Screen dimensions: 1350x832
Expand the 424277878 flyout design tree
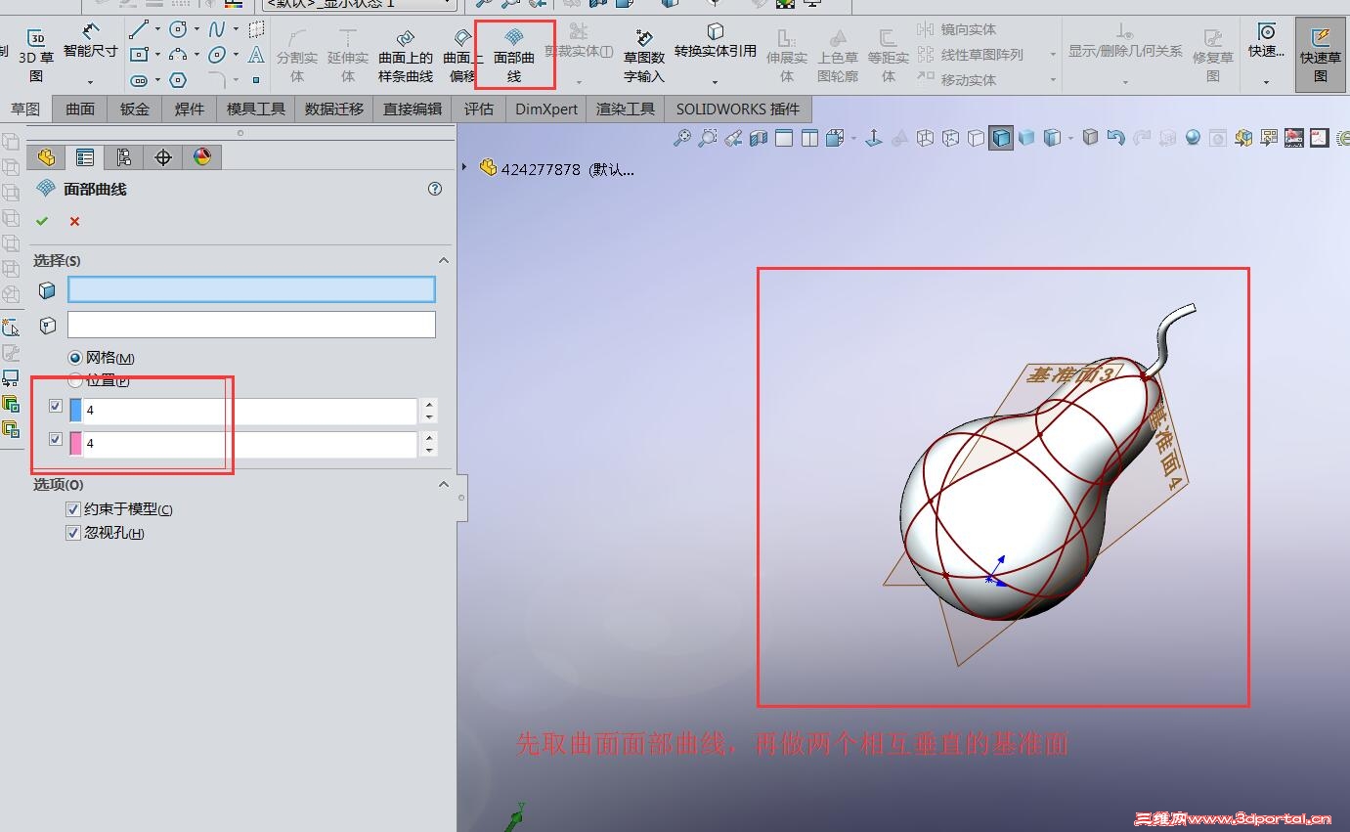[x=464, y=168]
